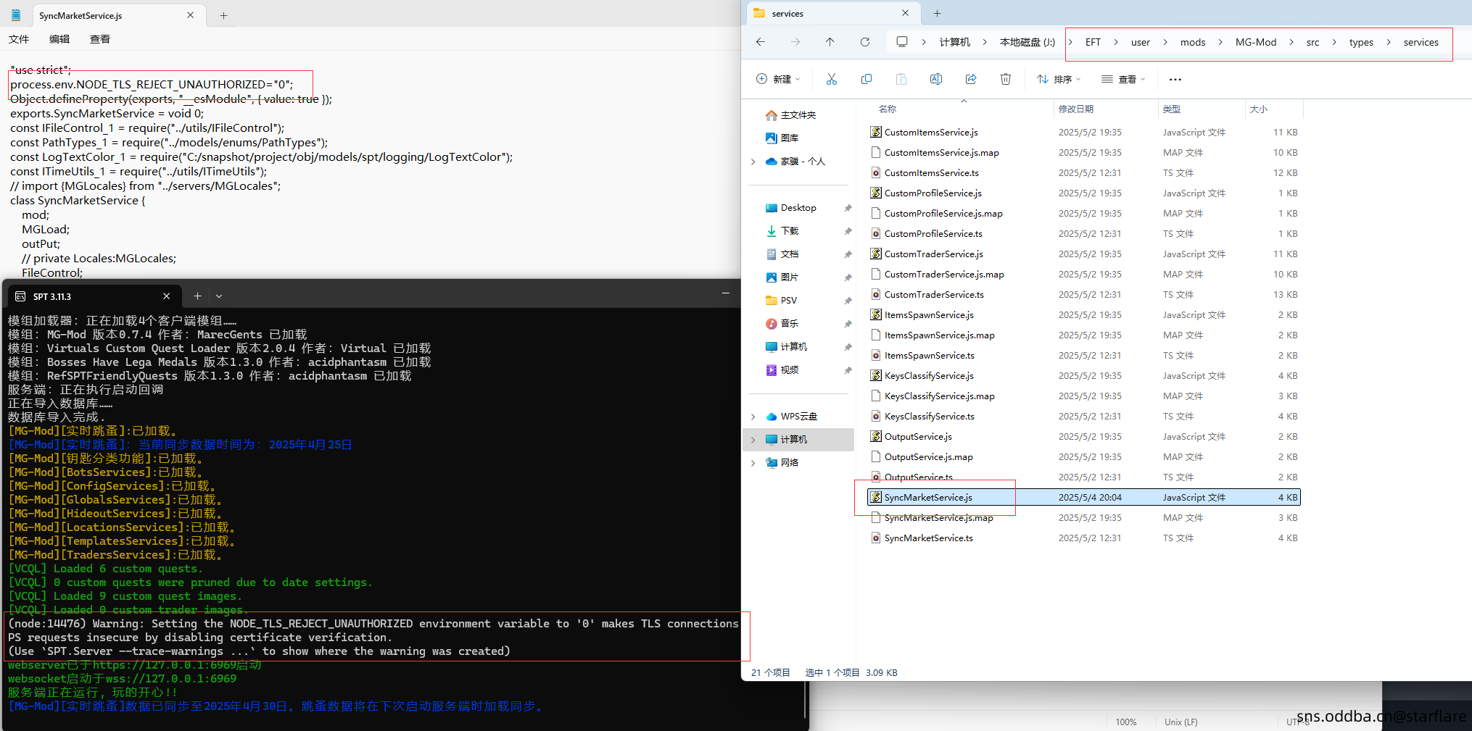Open Desktop in Explorer sidebar
The image size is (1472, 731).
(x=798, y=208)
